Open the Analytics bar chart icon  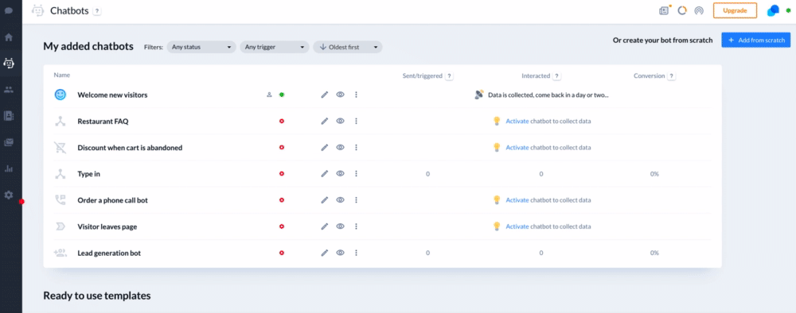pos(9,168)
